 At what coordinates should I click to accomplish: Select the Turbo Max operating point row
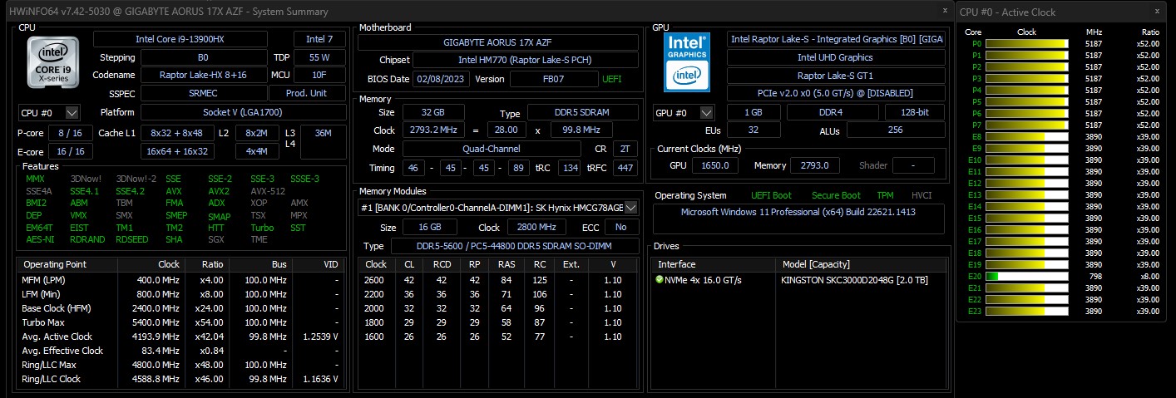pyautogui.click(x=181, y=322)
